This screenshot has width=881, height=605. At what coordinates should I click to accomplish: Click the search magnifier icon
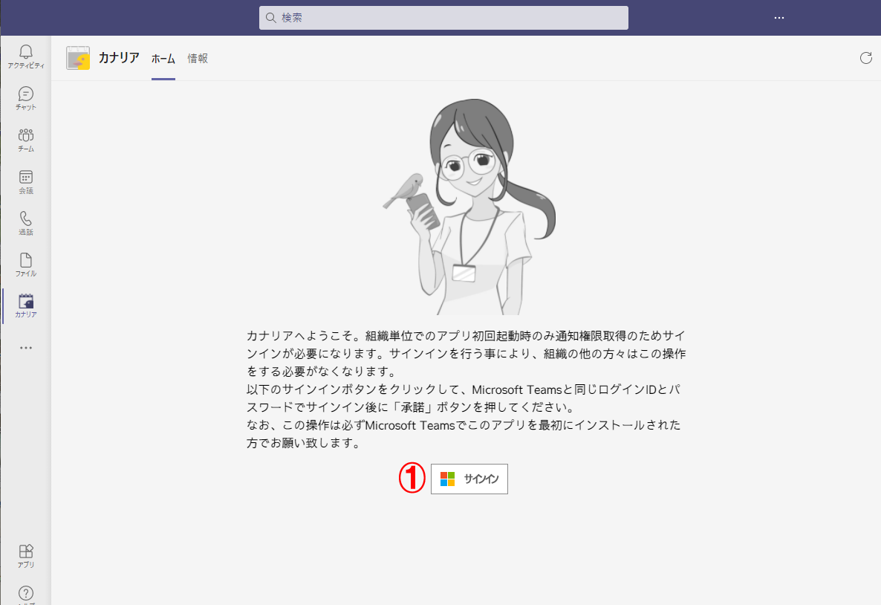[x=271, y=18]
